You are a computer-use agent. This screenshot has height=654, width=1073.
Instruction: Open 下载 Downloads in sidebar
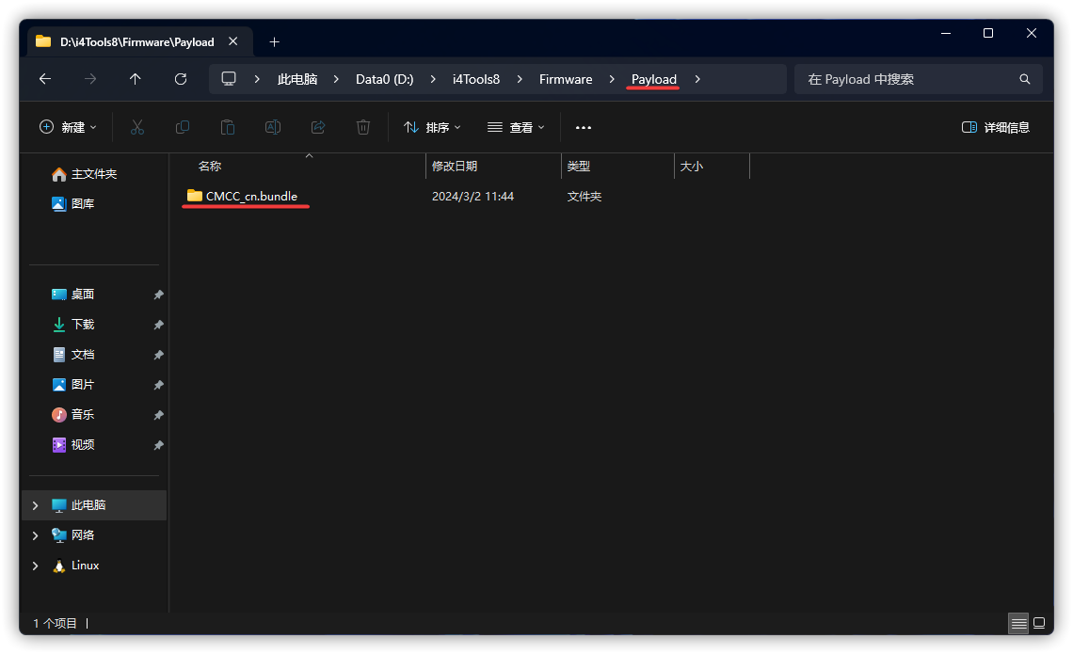coord(83,325)
